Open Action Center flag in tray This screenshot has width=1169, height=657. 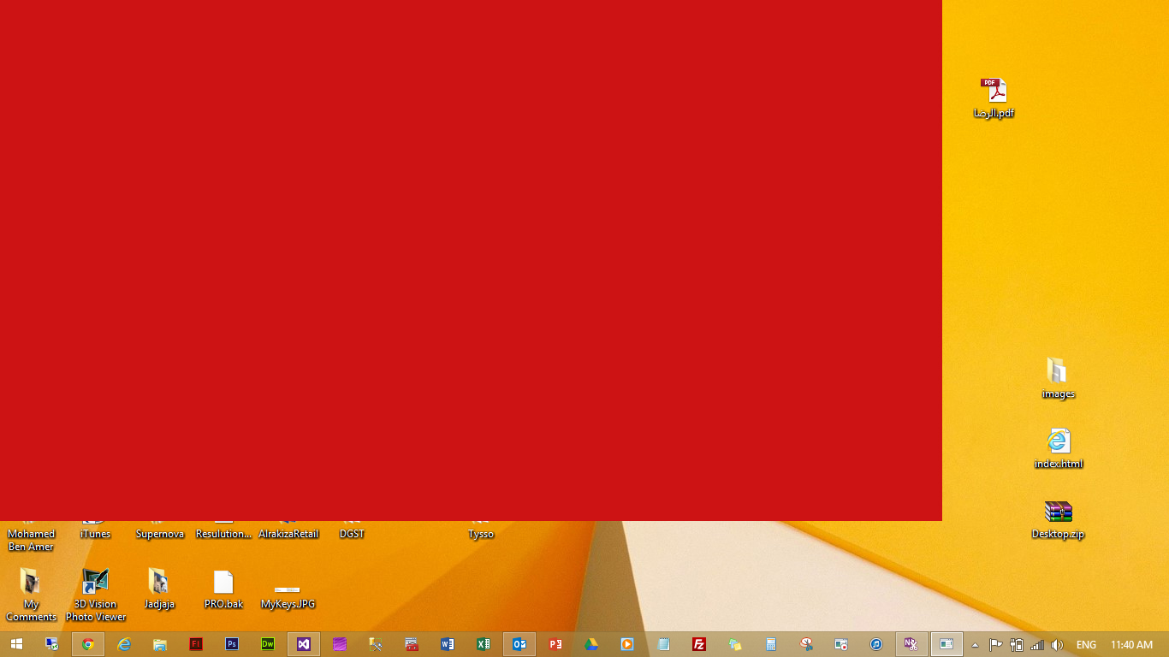(995, 644)
